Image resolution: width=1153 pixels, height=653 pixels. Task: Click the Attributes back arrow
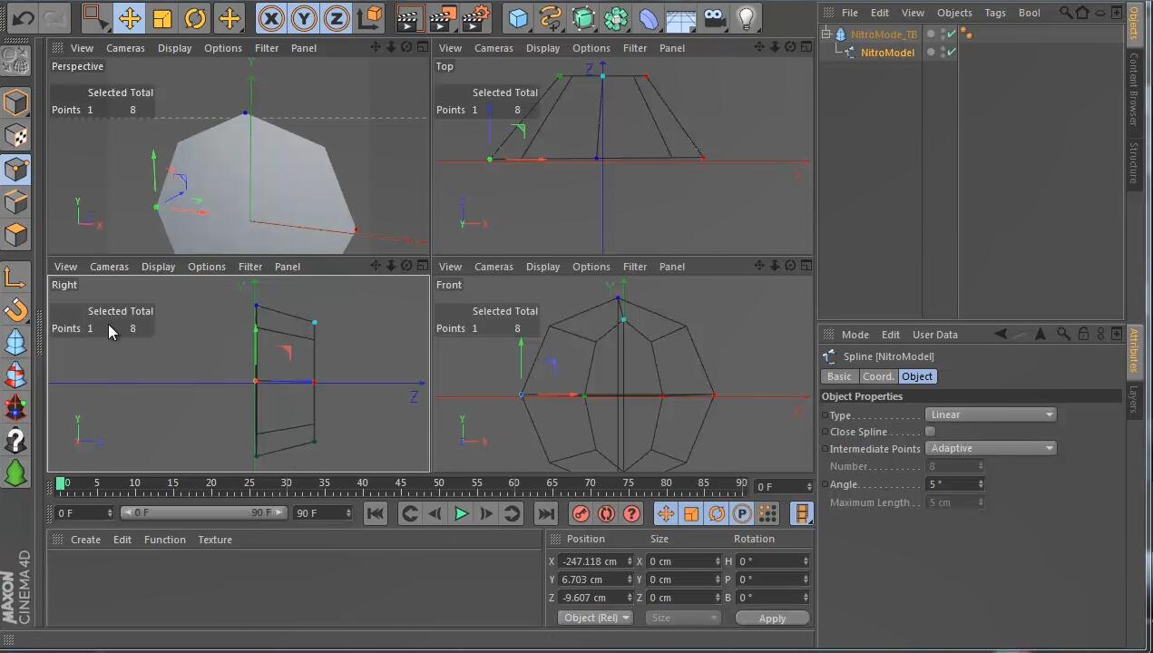click(1001, 334)
